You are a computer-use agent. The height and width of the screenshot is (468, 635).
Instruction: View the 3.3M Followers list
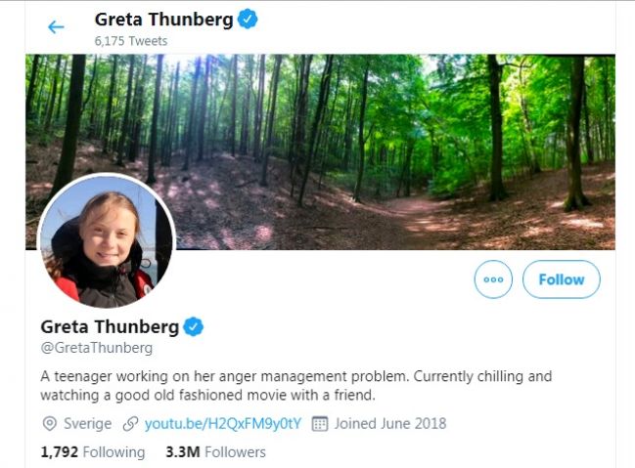215,452
